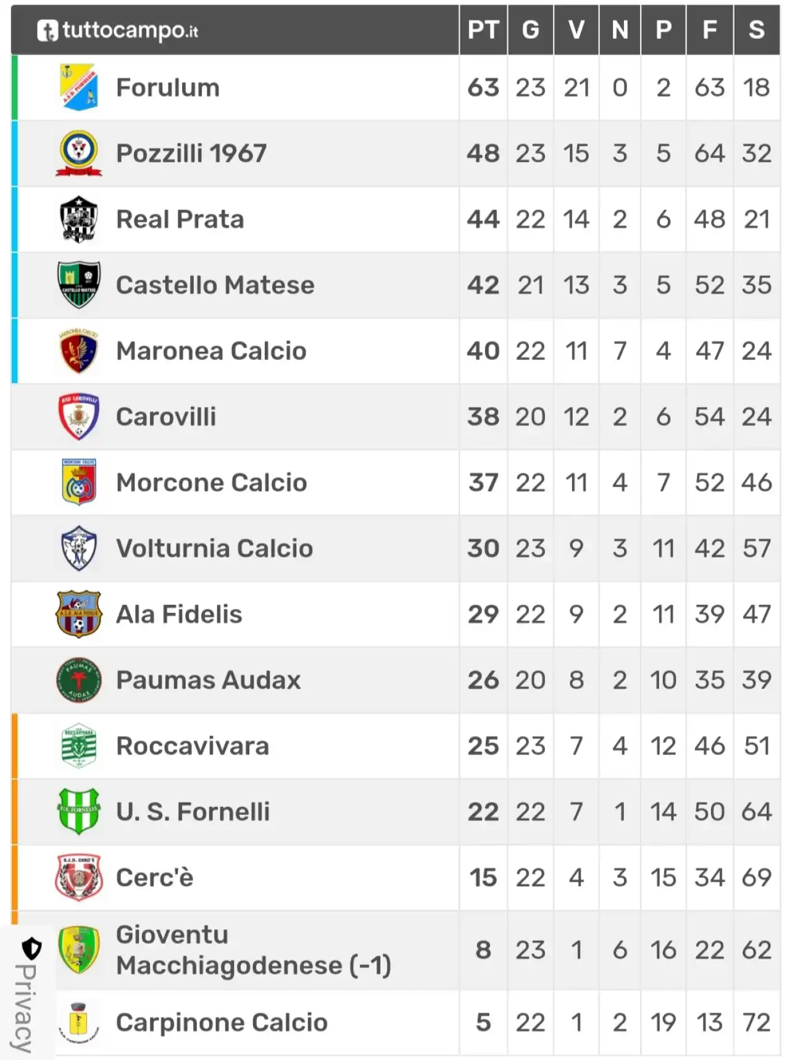Open the tuttocampo.it logo link

click(x=118, y=30)
